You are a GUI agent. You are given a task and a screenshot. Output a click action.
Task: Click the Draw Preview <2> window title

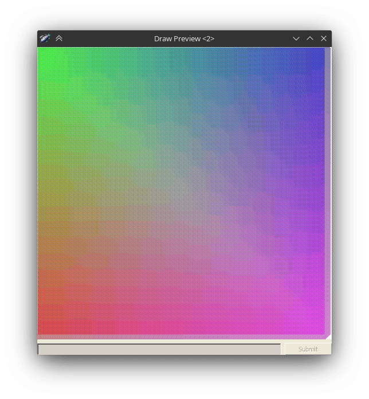184,38
